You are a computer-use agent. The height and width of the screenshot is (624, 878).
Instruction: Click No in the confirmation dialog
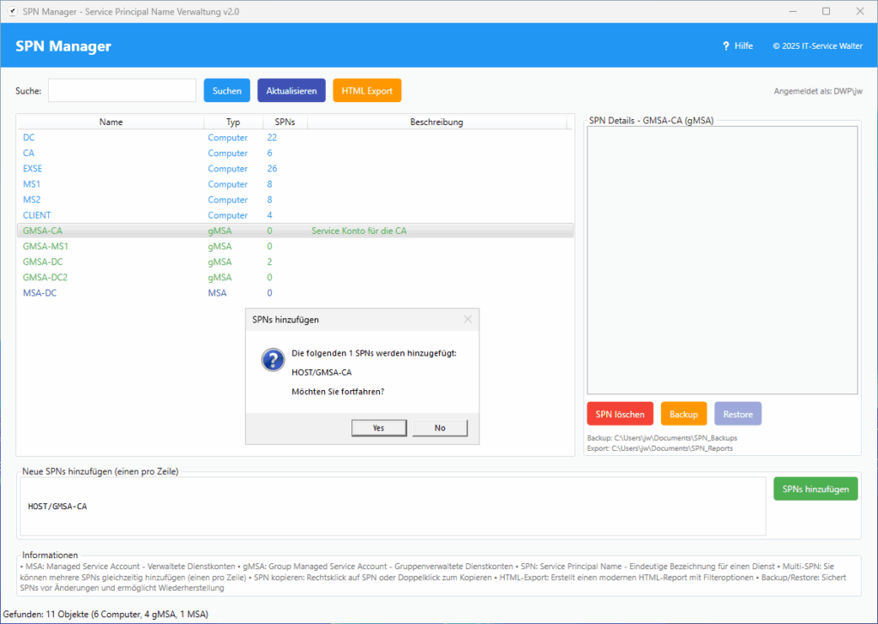coord(440,428)
